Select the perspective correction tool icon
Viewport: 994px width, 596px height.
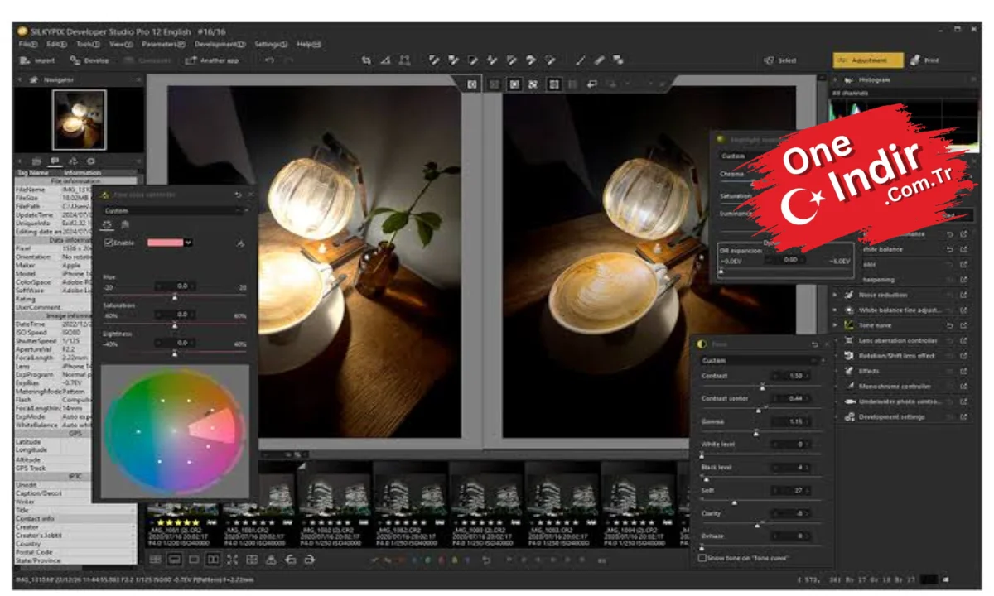coord(404,60)
